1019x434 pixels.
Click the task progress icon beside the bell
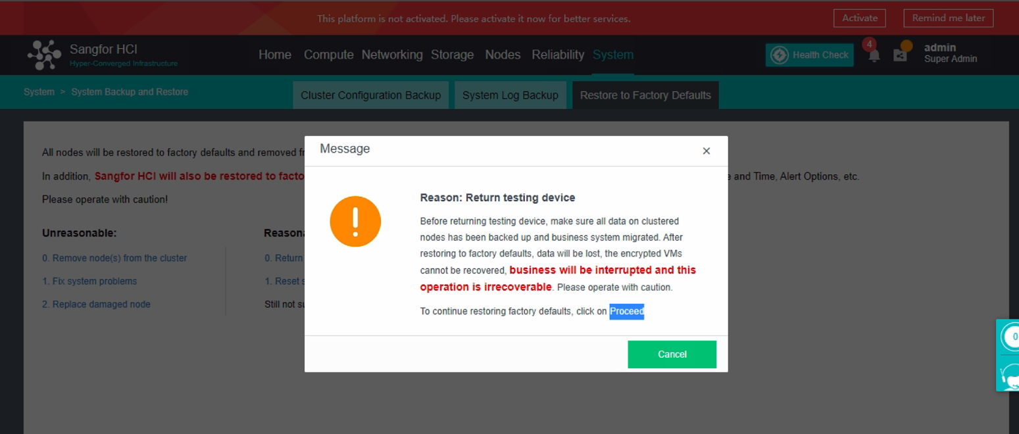pos(901,55)
